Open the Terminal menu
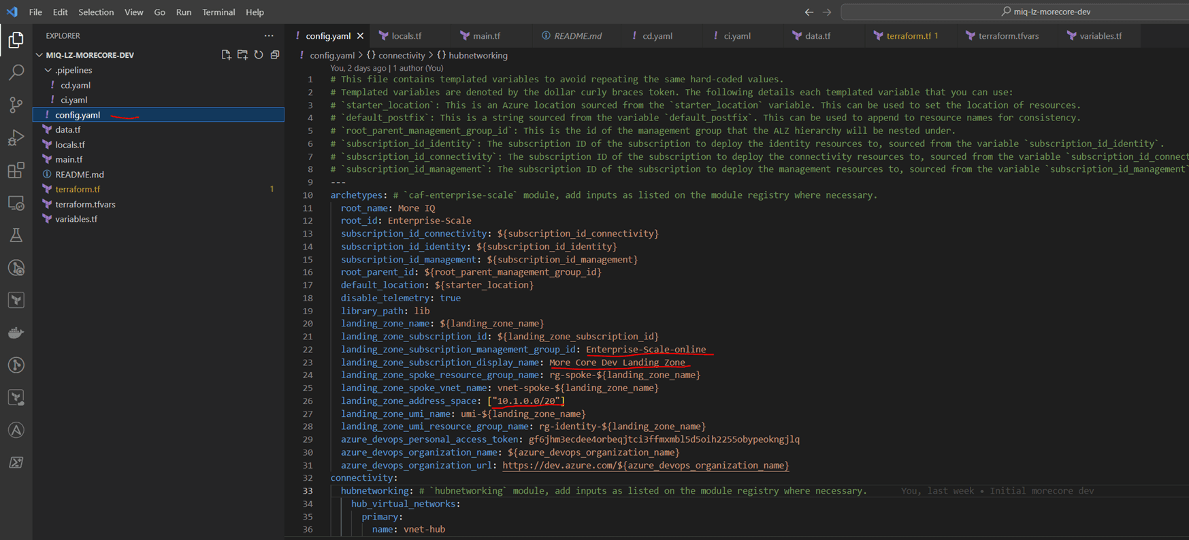 [218, 12]
